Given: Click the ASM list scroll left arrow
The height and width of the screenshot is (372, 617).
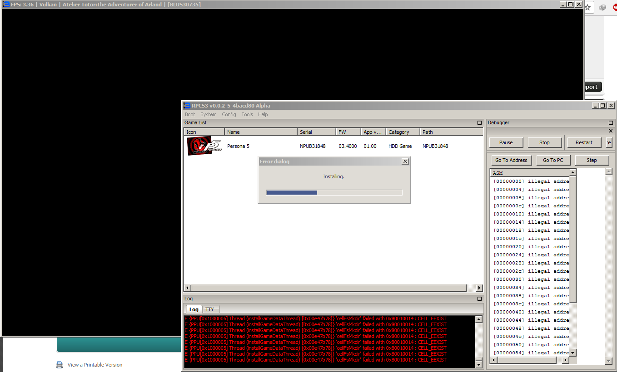Looking at the screenshot, I should 493,360.
